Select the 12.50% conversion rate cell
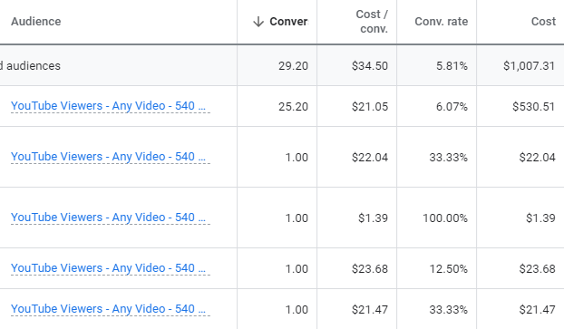This screenshot has height=329, width=564. pos(449,268)
